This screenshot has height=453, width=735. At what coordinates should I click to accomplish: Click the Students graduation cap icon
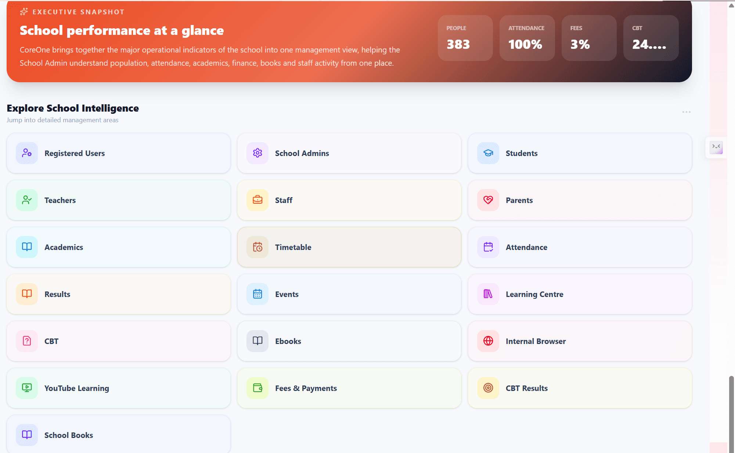(x=488, y=153)
